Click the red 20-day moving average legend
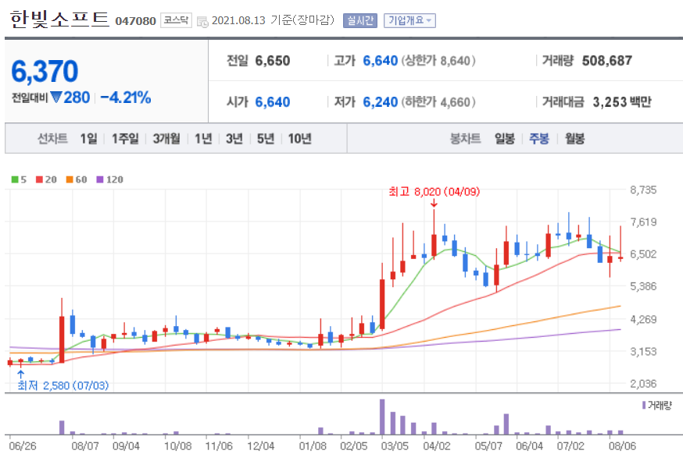The height and width of the screenshot is (461, 683). pos(46,179)
